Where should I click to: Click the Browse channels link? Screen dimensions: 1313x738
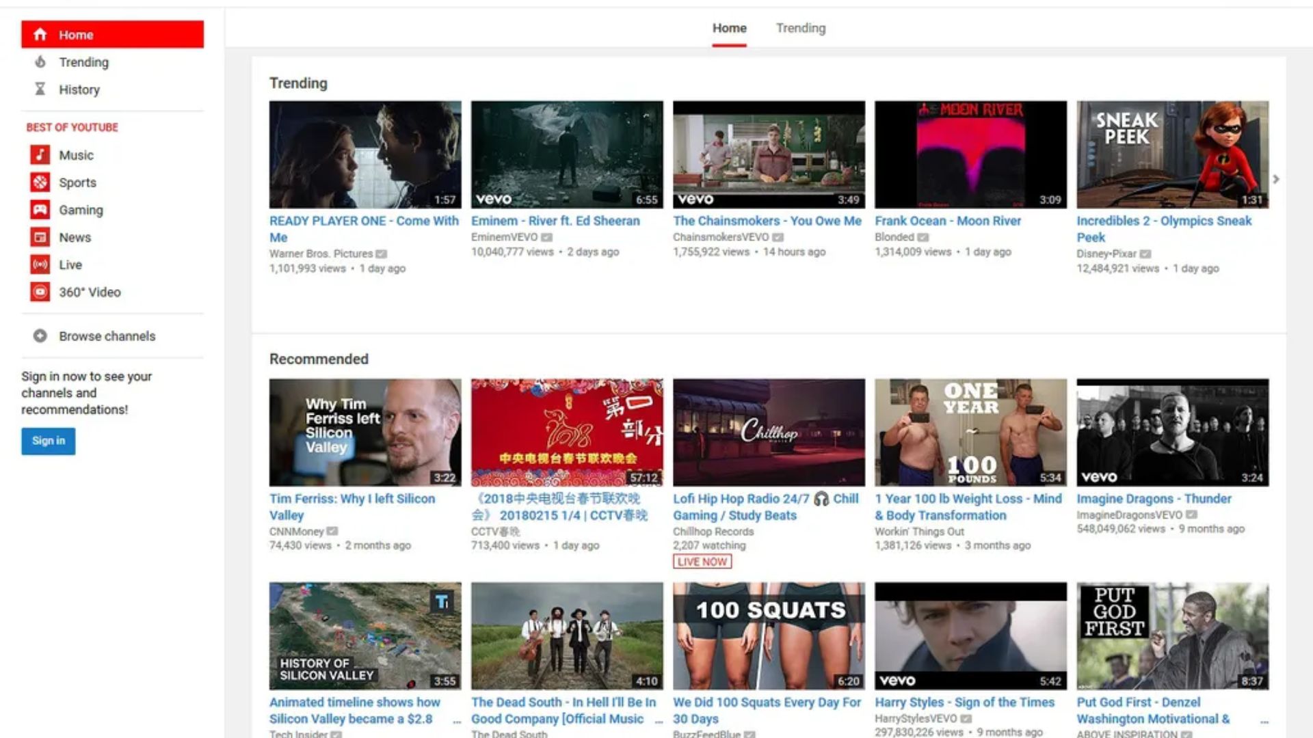(107, 336)
